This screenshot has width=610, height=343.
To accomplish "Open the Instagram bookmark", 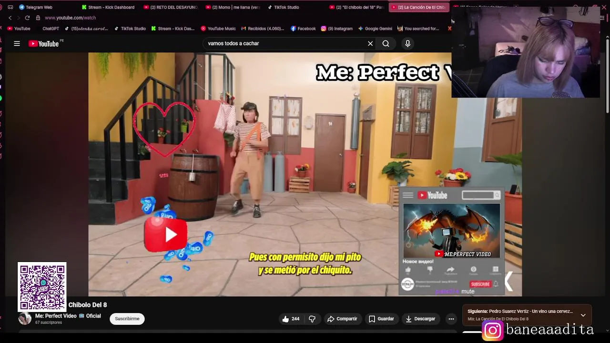I will coord(337,29).
